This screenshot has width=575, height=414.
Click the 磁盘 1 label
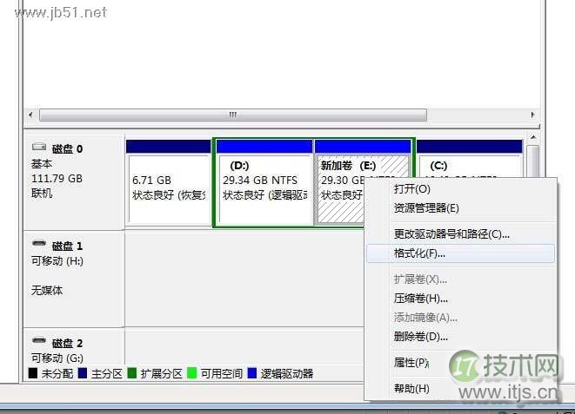click(68, 246)
